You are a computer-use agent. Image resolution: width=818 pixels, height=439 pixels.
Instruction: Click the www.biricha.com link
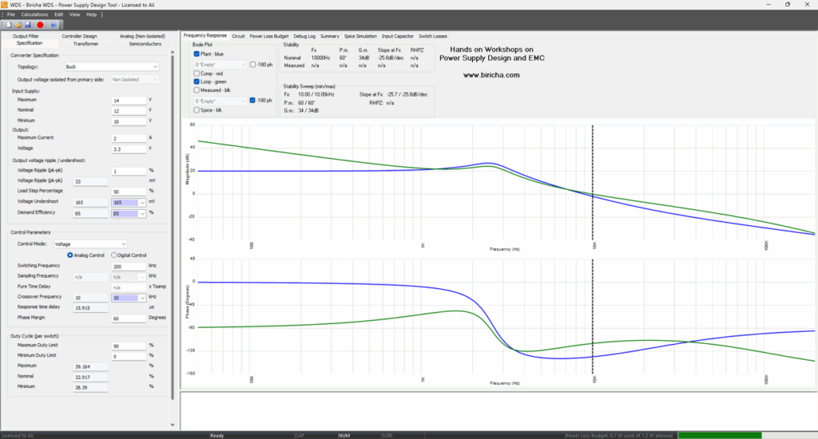pyautogui.click(x=491, y=75)
